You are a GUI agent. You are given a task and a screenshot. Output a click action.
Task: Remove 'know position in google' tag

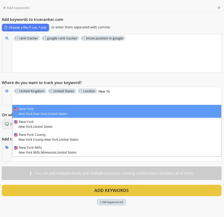click(x=83, y=38)
